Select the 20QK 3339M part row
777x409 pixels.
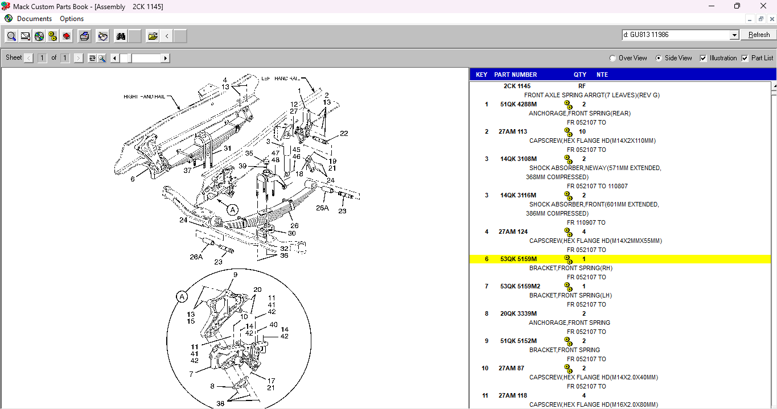click(620, 314)
